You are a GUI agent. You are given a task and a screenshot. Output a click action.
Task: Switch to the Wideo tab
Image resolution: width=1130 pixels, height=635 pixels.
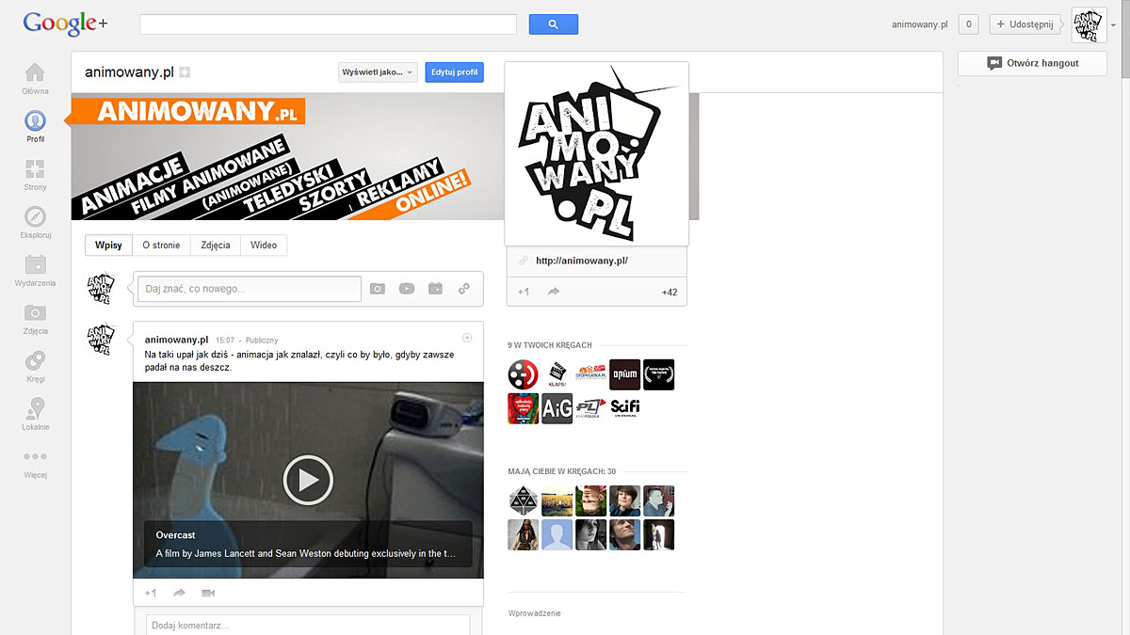(264, 245)
